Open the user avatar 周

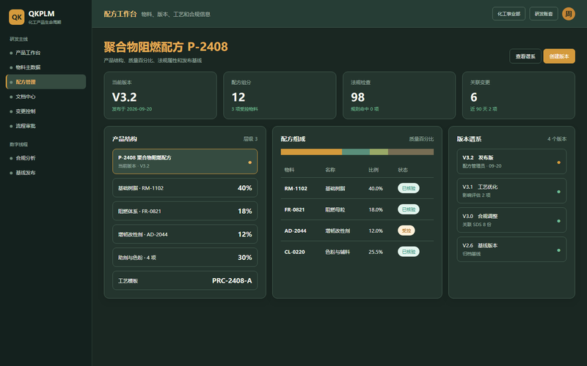click(x=568, y=14)
